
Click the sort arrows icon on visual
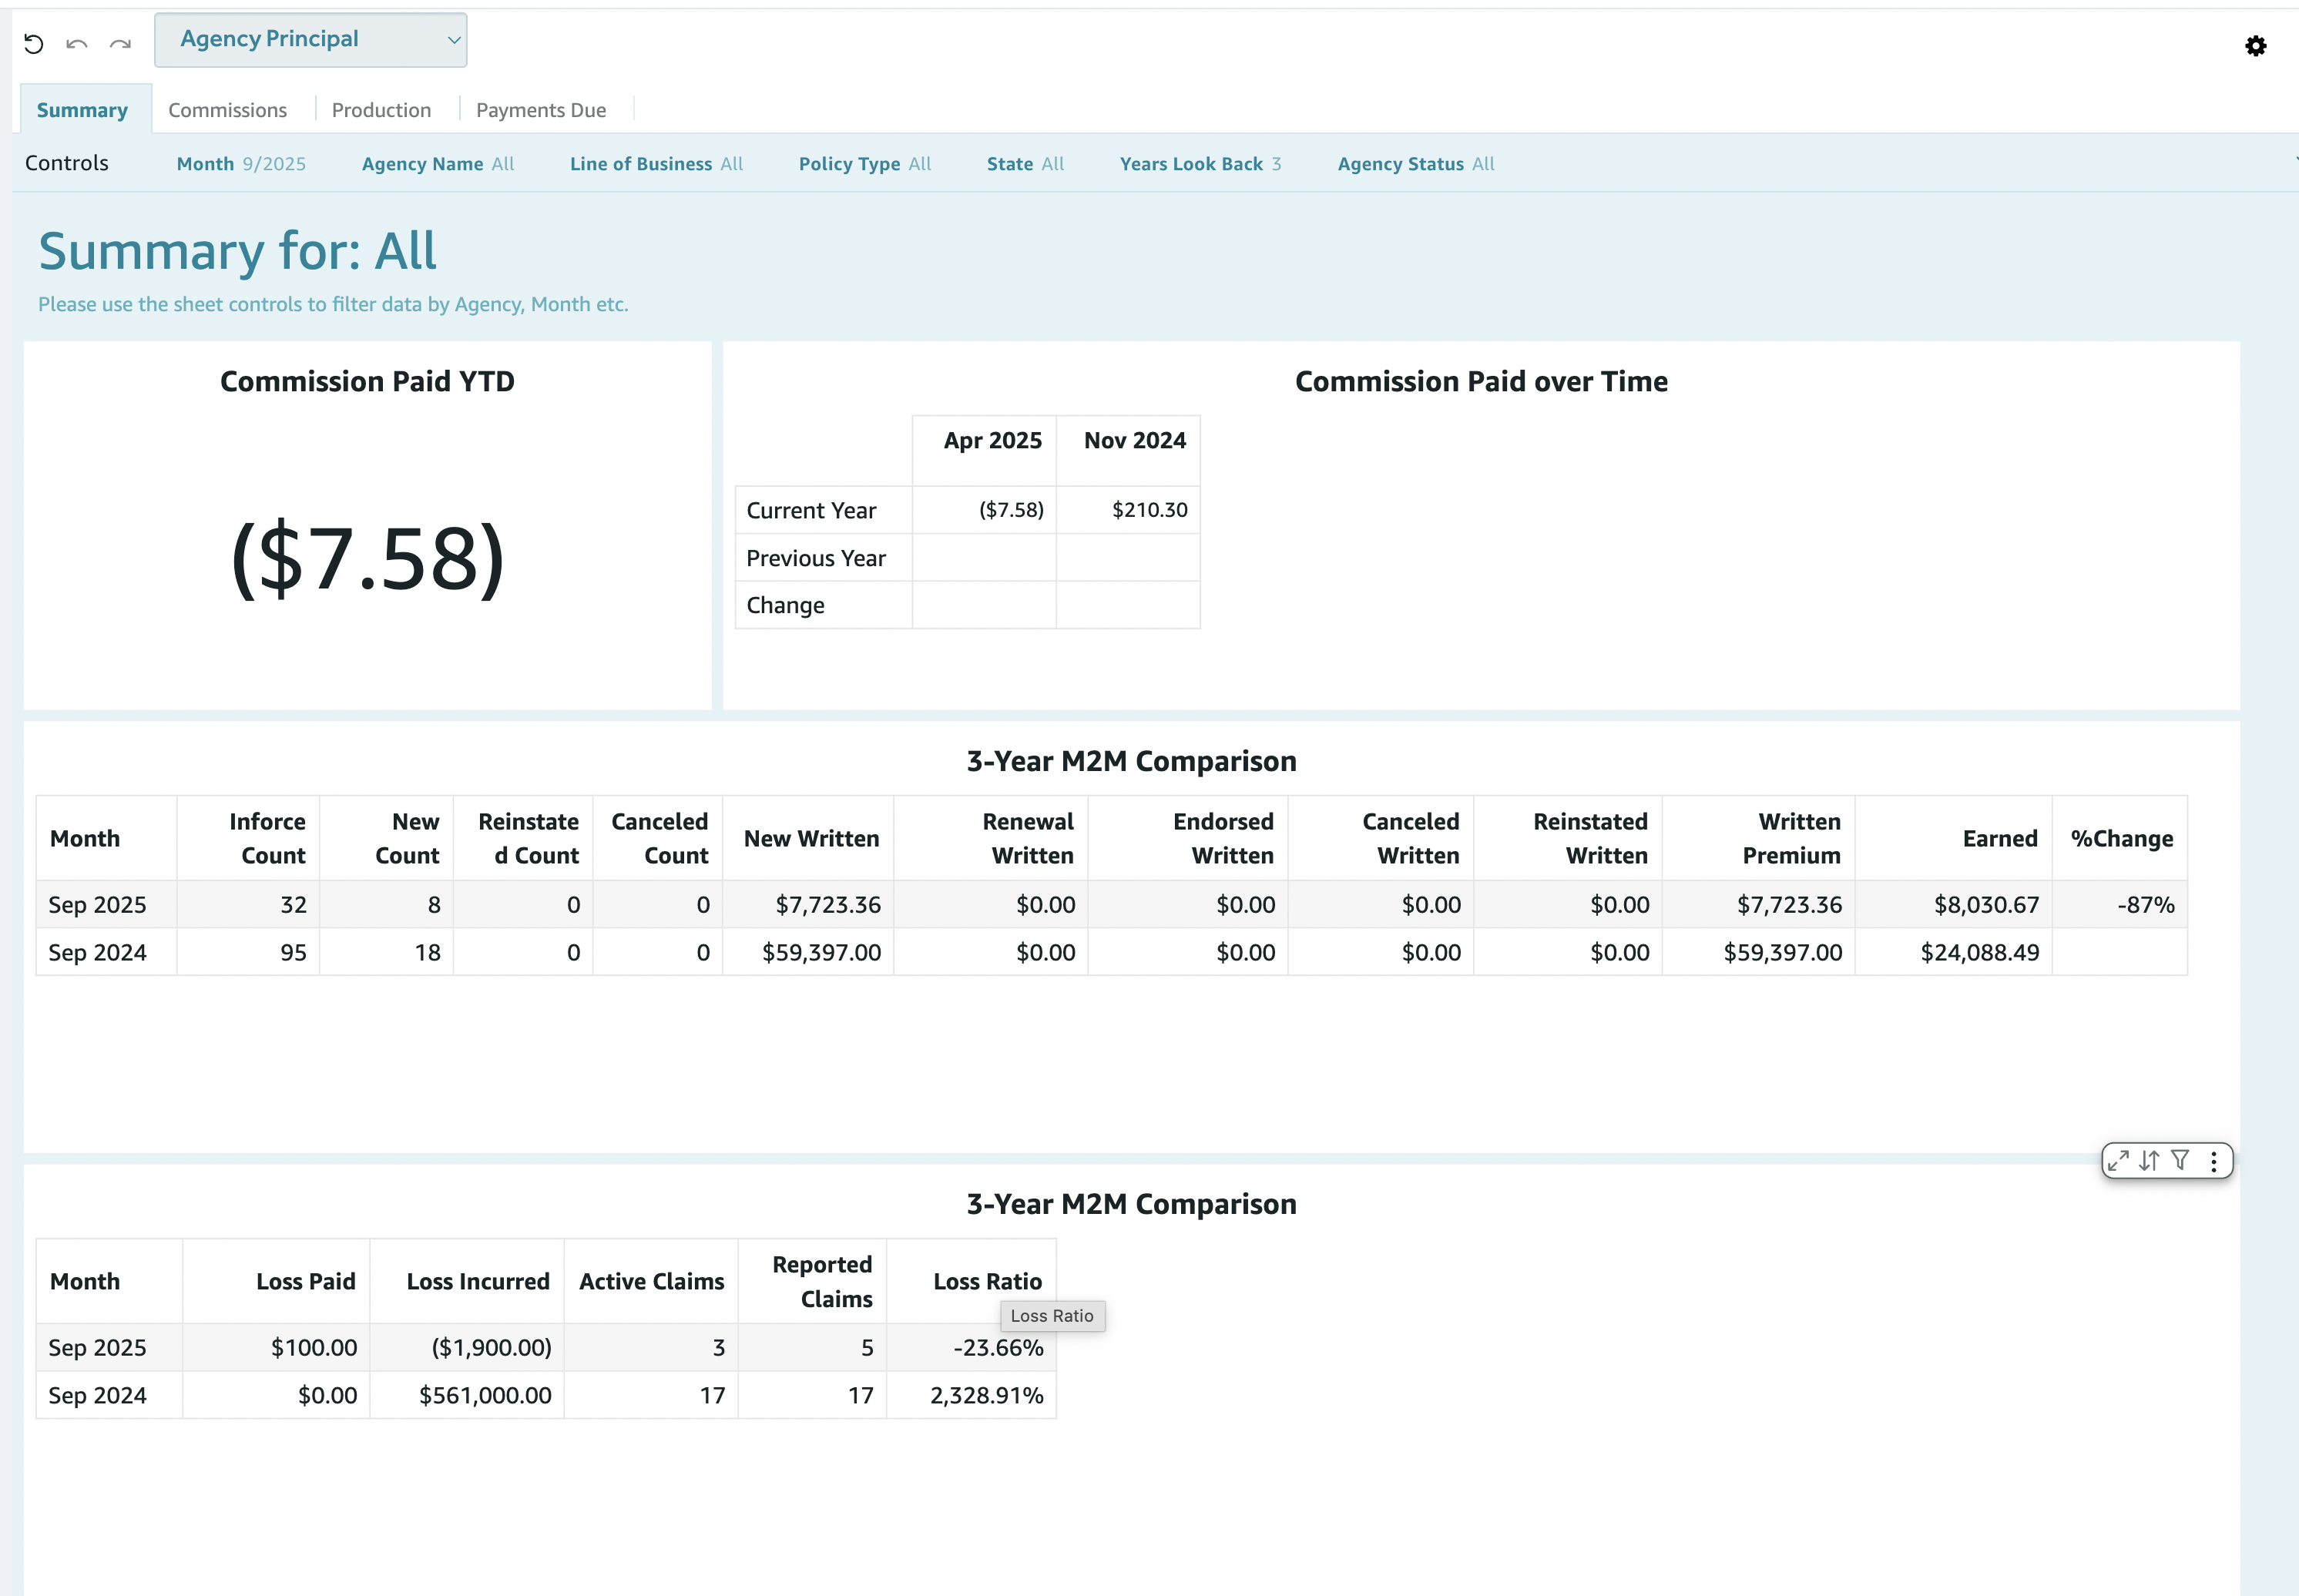click(2149, 1160)
